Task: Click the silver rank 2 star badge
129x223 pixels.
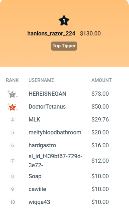Action: point(13,94)
